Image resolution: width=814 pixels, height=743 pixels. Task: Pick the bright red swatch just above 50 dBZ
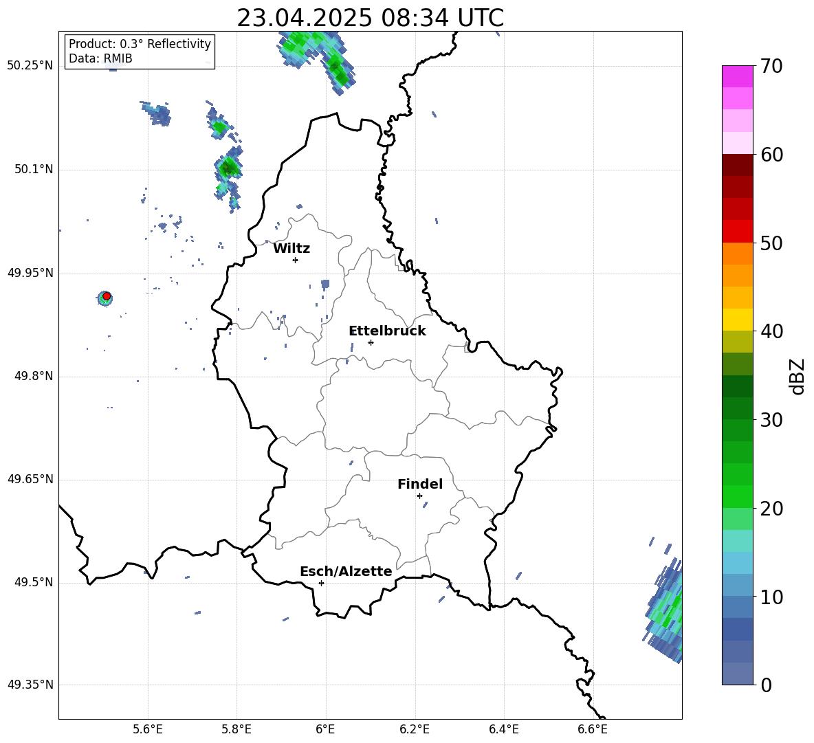[738, 232]
